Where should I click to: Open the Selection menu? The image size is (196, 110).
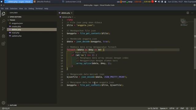14,9
